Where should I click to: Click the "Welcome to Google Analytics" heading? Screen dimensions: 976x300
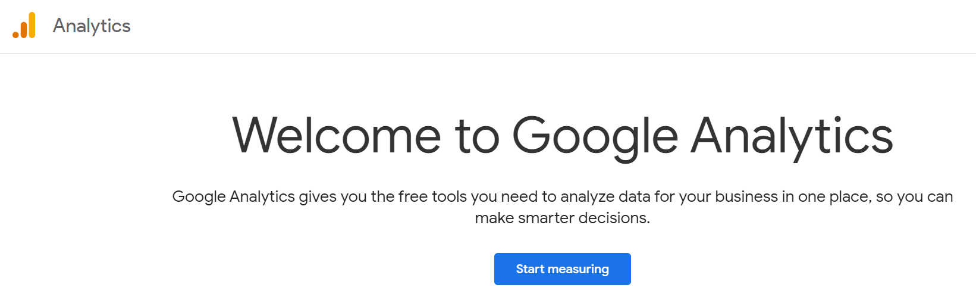point(562,136)
